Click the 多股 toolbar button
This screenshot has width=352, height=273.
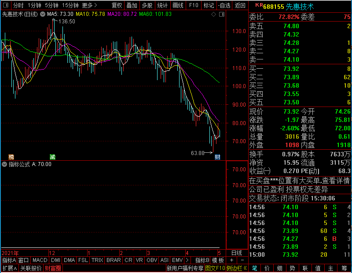147,5
